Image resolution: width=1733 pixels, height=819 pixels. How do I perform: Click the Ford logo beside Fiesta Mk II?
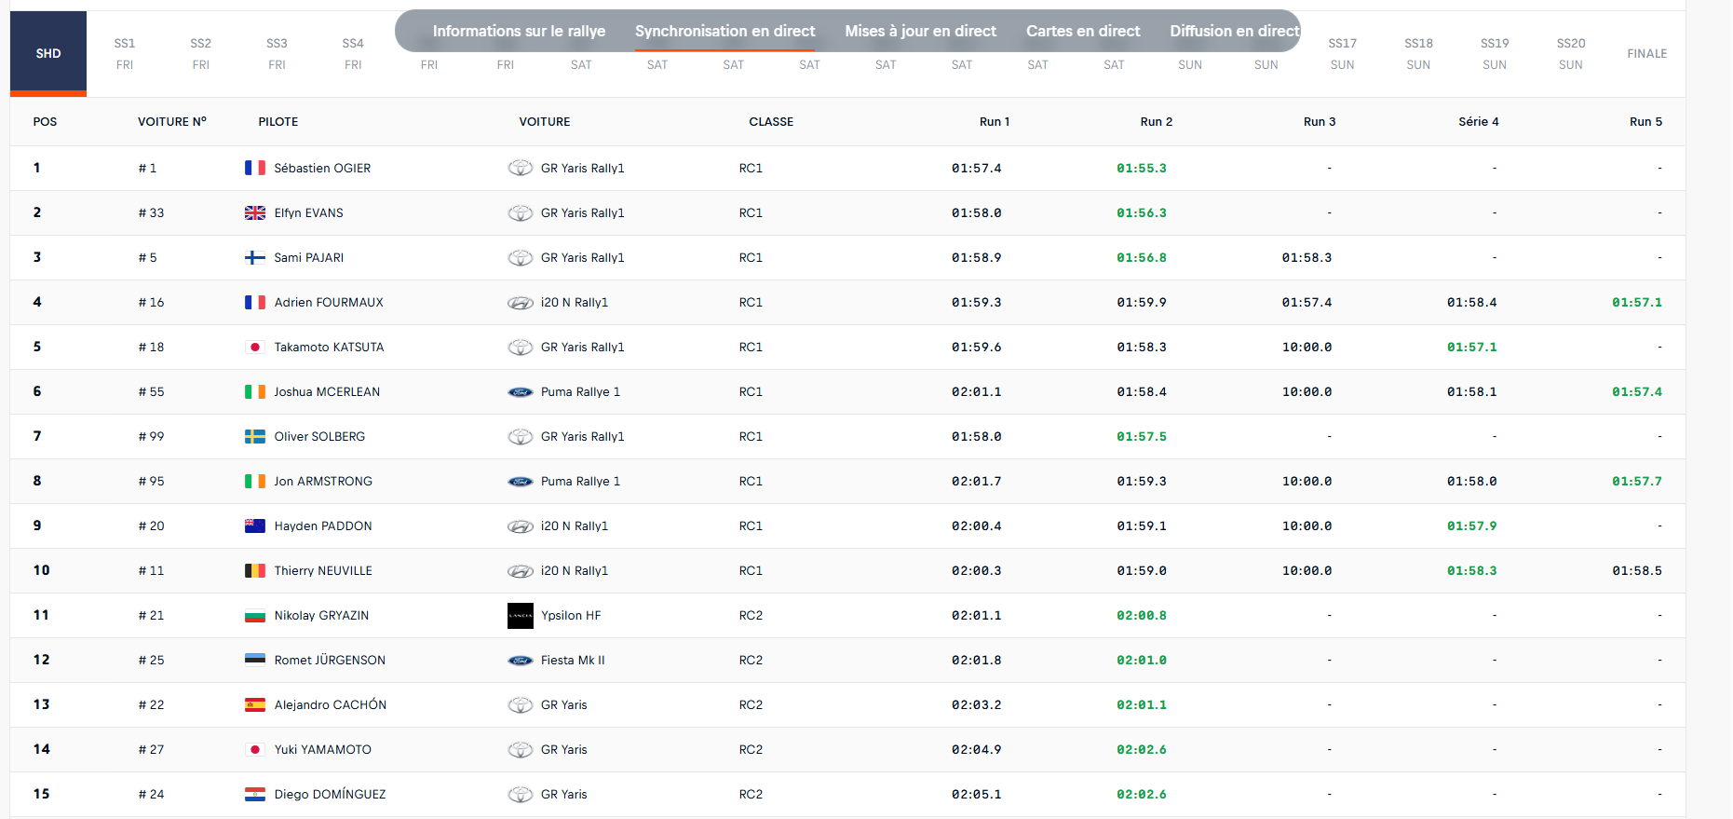(x=521, y=660)
